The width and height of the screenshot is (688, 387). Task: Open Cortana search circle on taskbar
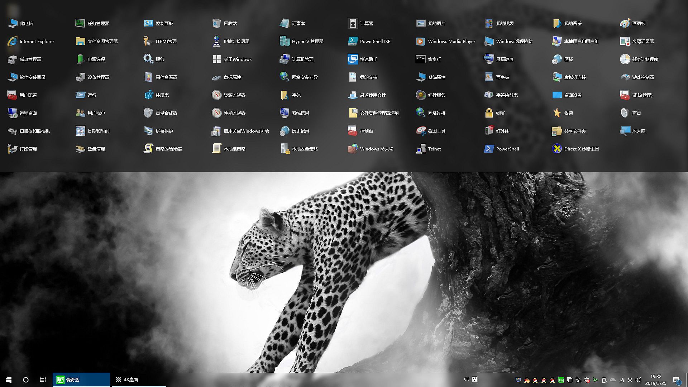click(26, 379)
